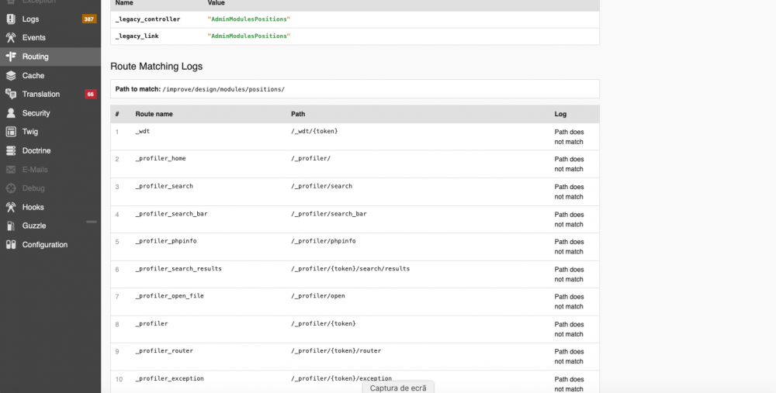Screen dimensions: 776x393
Task: Click the E-Mails envelope icon
Action: coord(11,169)
